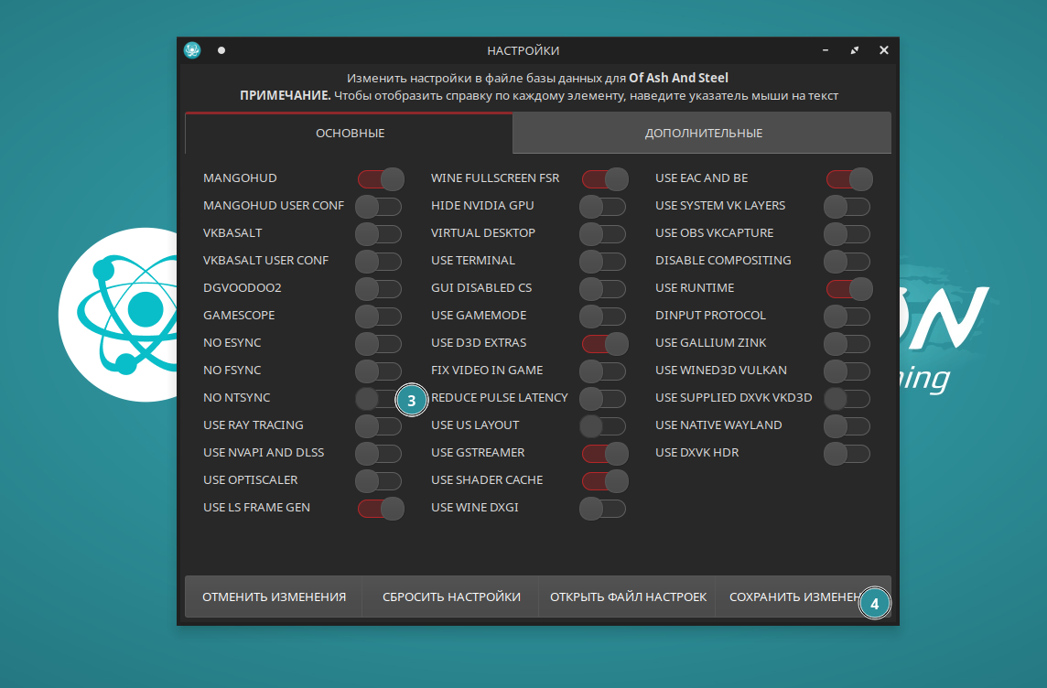This screenshot has width=1047, height=688.
Task: Enable DISABLE COMPOSITING switch
Action: tap(847, 261)
